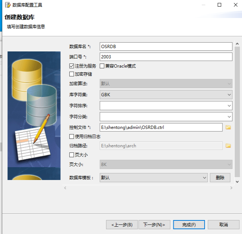Open the 页大小 8K dropdown
Image resolution: width=242 pixels, height=234 pixels.
(x=166, y=164)
